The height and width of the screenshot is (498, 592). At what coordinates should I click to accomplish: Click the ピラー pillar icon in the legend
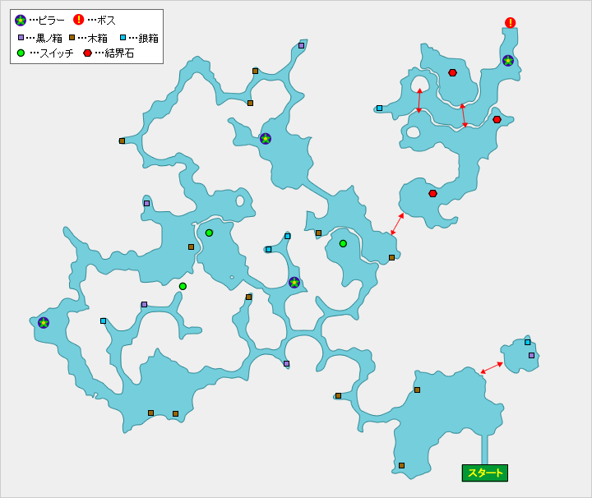21,21
